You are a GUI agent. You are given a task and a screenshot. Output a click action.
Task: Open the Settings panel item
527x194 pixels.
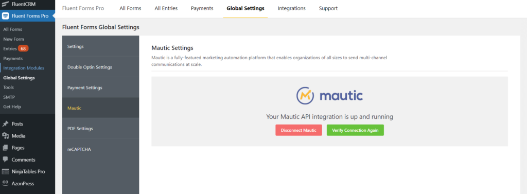point(100,46)
